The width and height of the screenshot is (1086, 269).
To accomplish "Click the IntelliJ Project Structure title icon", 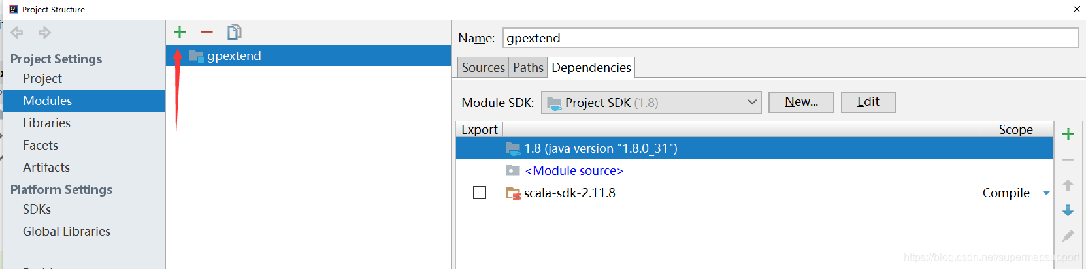I will [x=14, y=9].
